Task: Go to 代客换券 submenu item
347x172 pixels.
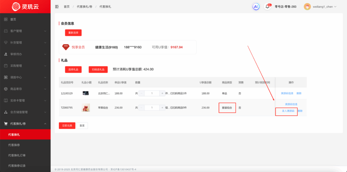Action: (14, 145)
